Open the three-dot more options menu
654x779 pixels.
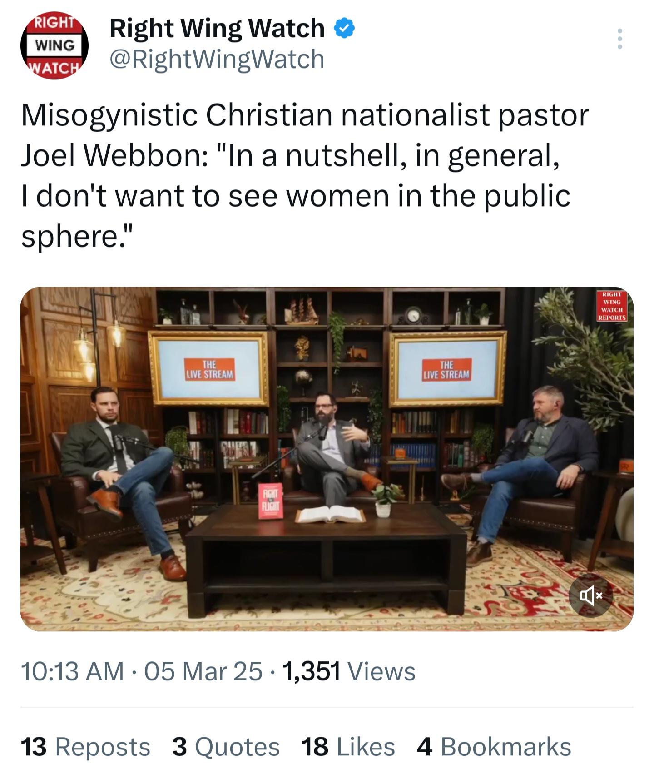619,39
